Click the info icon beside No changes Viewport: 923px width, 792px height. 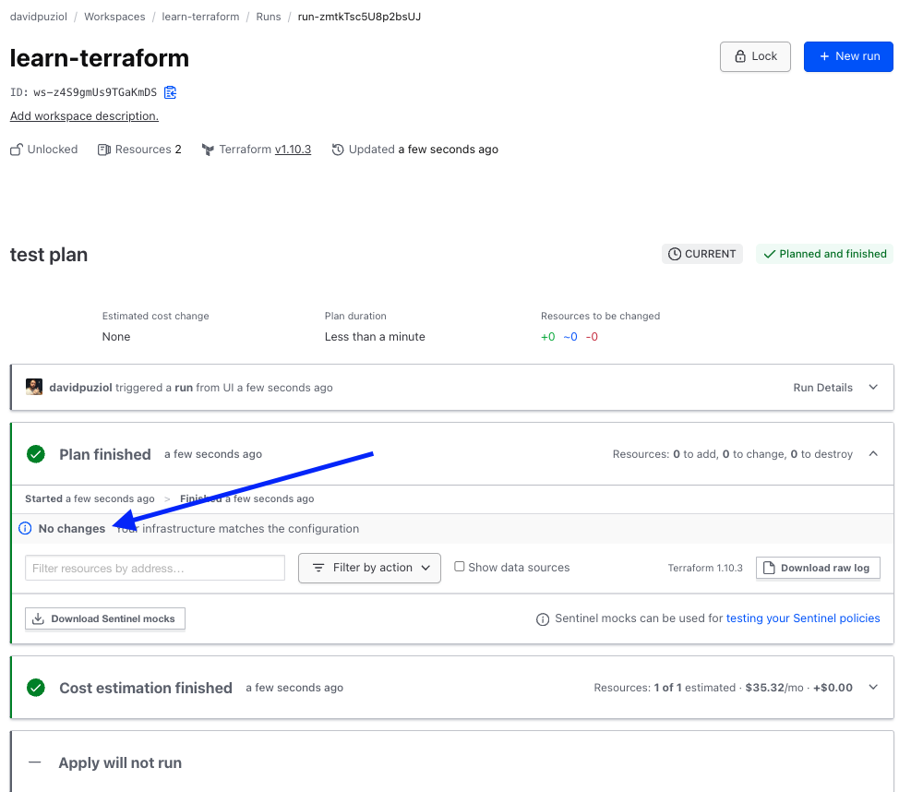click(x=25, y=529)
